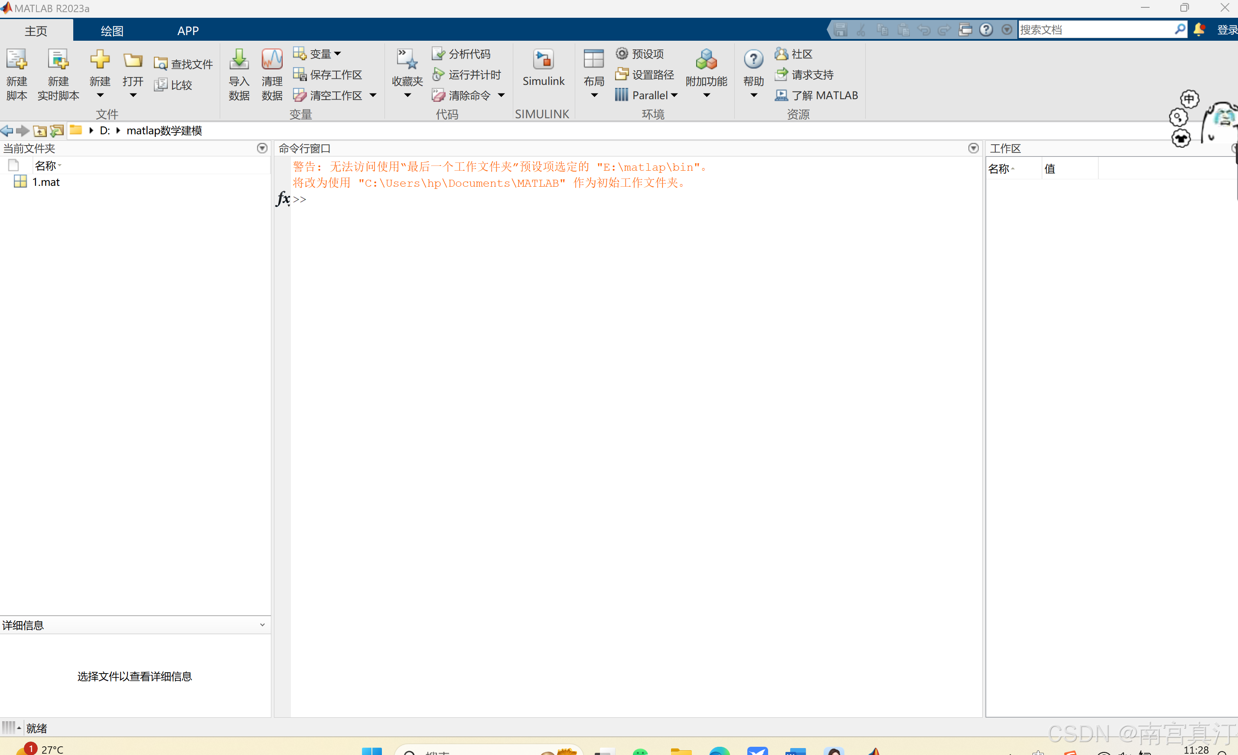The width and height of the screenshot is (1238, 755).
Task: Click Analyze Code (分析代码)
Action: pyautogui.click(x=461, y=54)
